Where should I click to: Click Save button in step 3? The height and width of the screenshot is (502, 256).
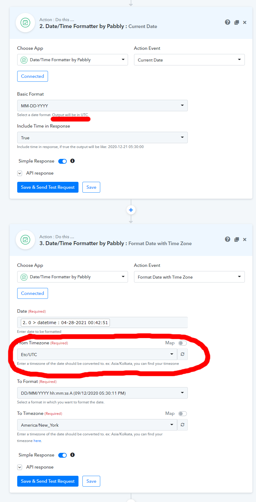coord(91,481)
